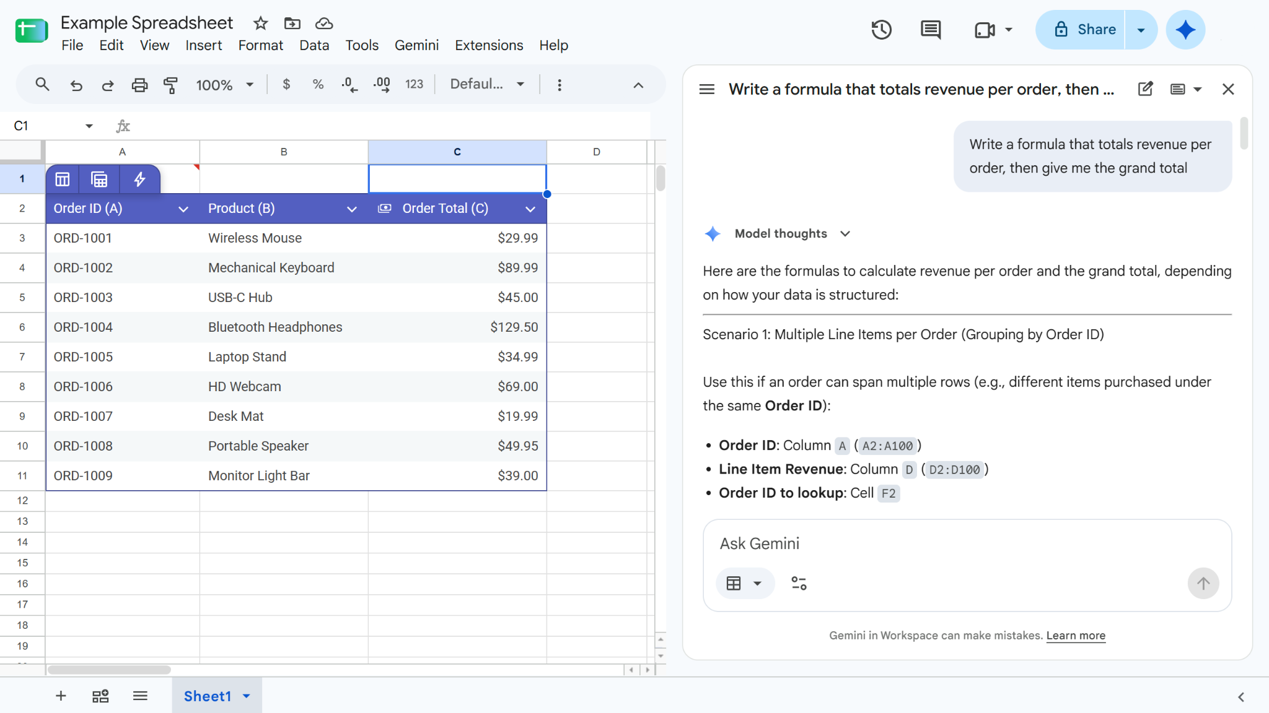Image resolution: width=1269 pixels, height=713 pixels.
Task: Open the zoom 100% dropdown
Action: (x=225, y=85)
